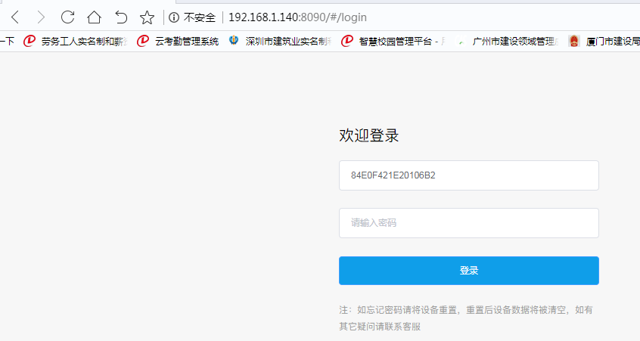Click the red icon of 云考勤管理系统 bookmark

click(143, 41)
